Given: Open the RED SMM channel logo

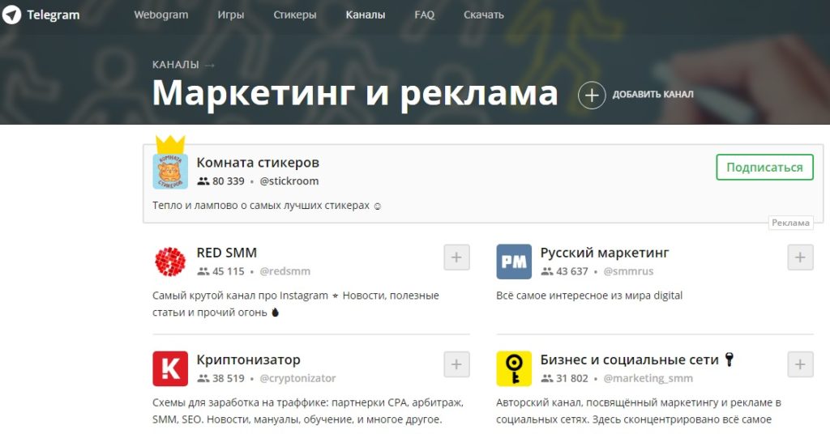Looking at the screenshot, I should 170,262.
